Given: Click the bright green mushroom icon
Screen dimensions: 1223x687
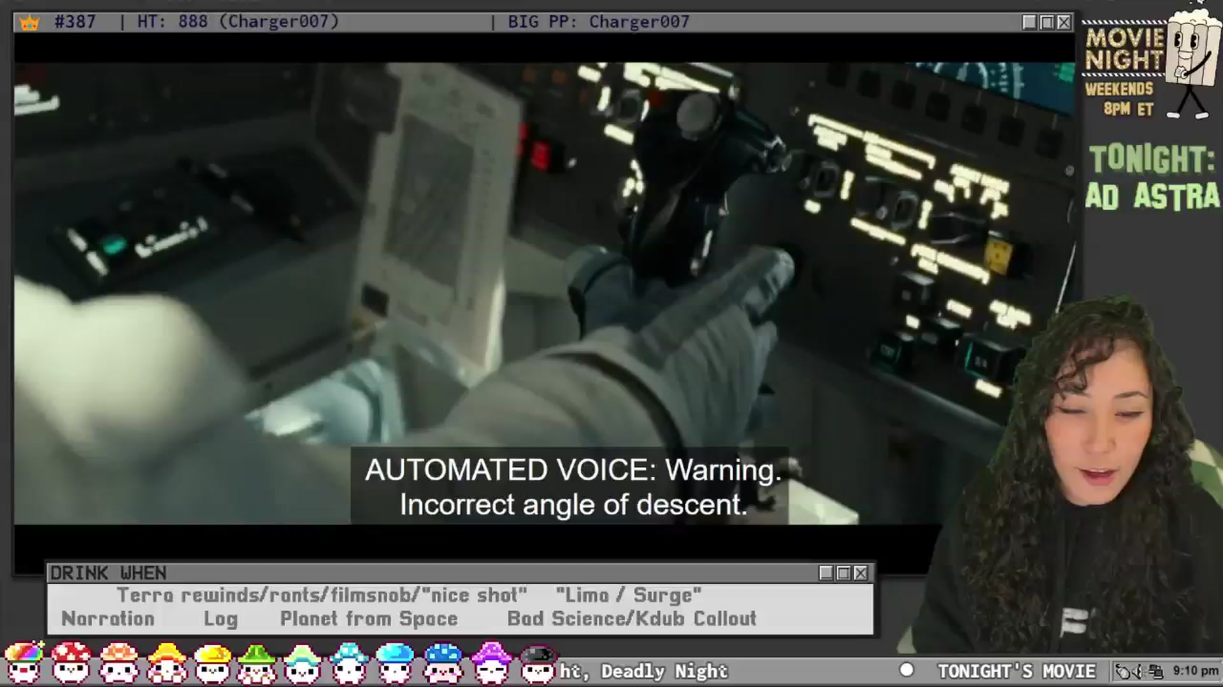Looking at the screenshot, I should [x=257, y=663].
